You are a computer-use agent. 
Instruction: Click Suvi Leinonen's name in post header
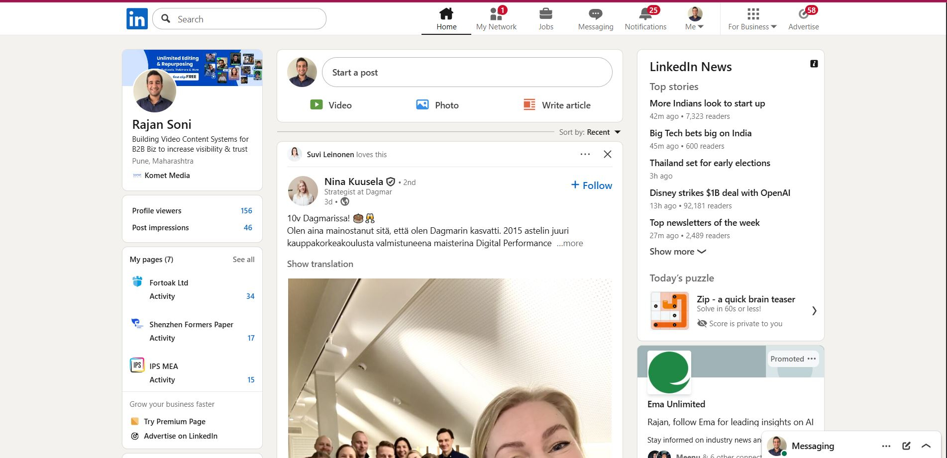[x=330, y=155]
